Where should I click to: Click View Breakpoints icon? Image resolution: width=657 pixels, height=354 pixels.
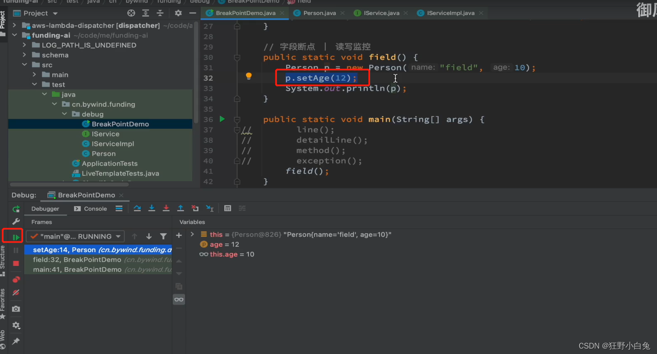click(x=16, y=279)
